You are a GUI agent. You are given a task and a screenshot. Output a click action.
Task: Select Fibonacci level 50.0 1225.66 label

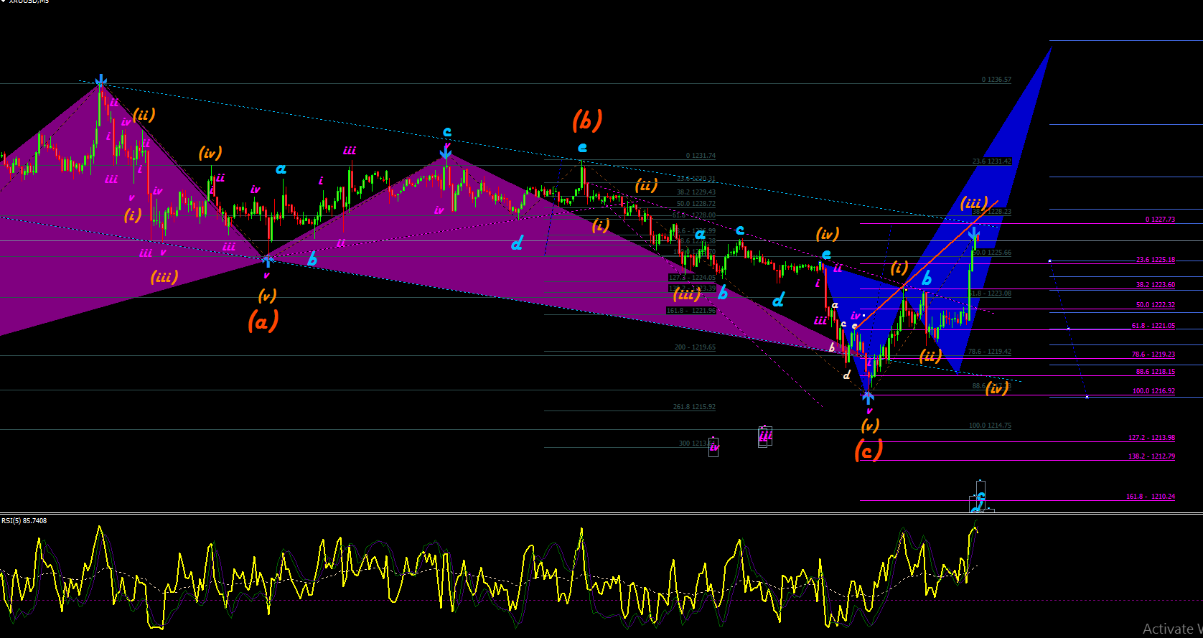[x=992, y=253]
